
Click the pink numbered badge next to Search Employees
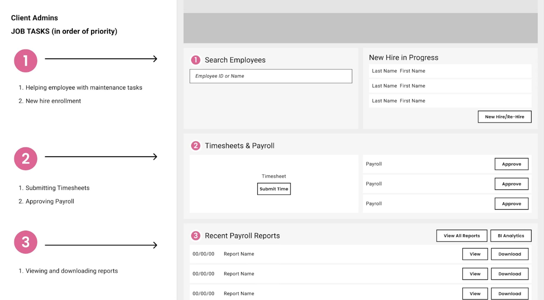(x=196, y=60)
